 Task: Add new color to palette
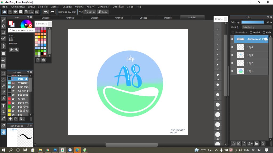pos(38,60)
